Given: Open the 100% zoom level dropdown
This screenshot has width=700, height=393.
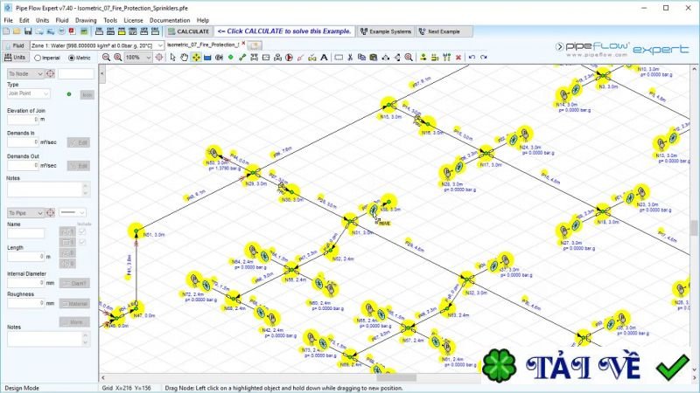Looking at the screenshot, I should pyautogui.click(x=149, y=57).
